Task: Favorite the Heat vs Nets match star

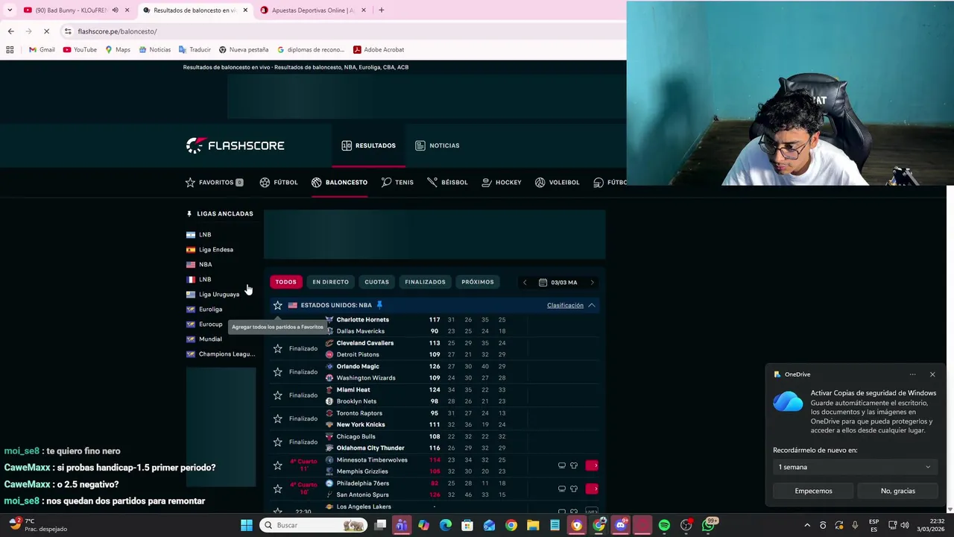Action: [278, 395]
